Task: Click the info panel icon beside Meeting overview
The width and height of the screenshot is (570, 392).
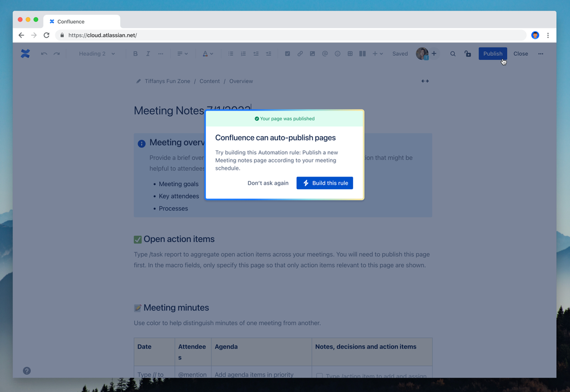Action: [x=142, y=144]
